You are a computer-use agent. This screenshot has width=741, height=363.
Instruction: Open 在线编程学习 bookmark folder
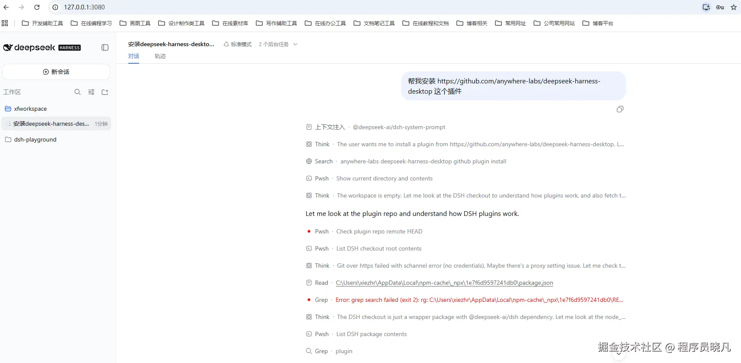click(91, 23)
